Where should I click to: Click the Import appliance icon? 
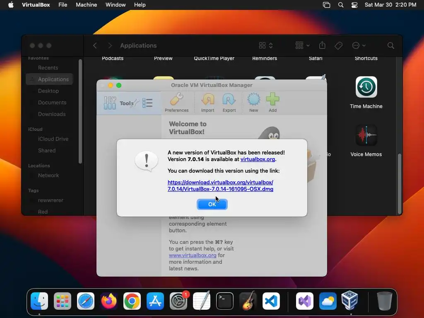[x=208, y=103]
